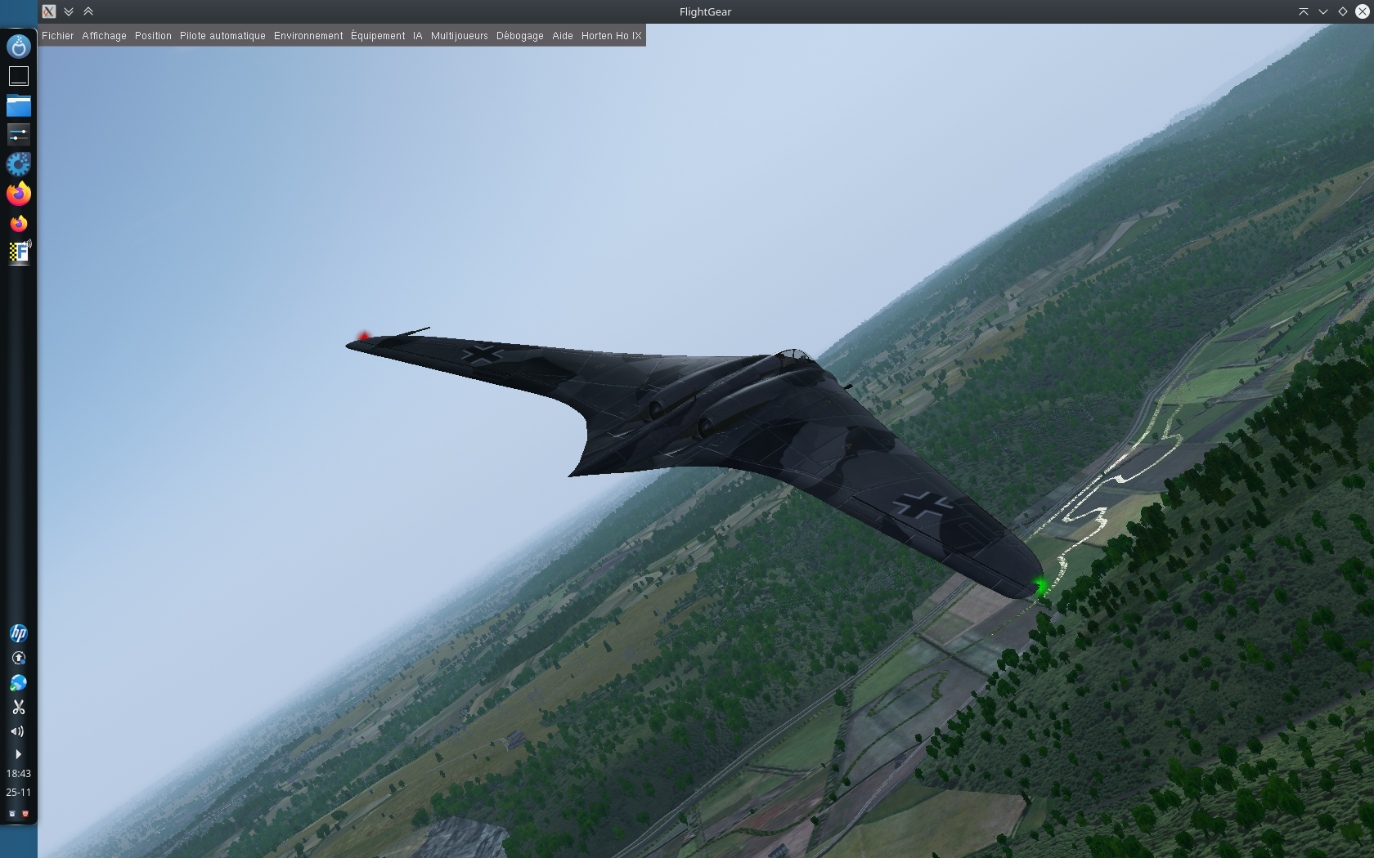Open the Équipement menu
This screenshot has width=1374, height=858.
(378, 36)
